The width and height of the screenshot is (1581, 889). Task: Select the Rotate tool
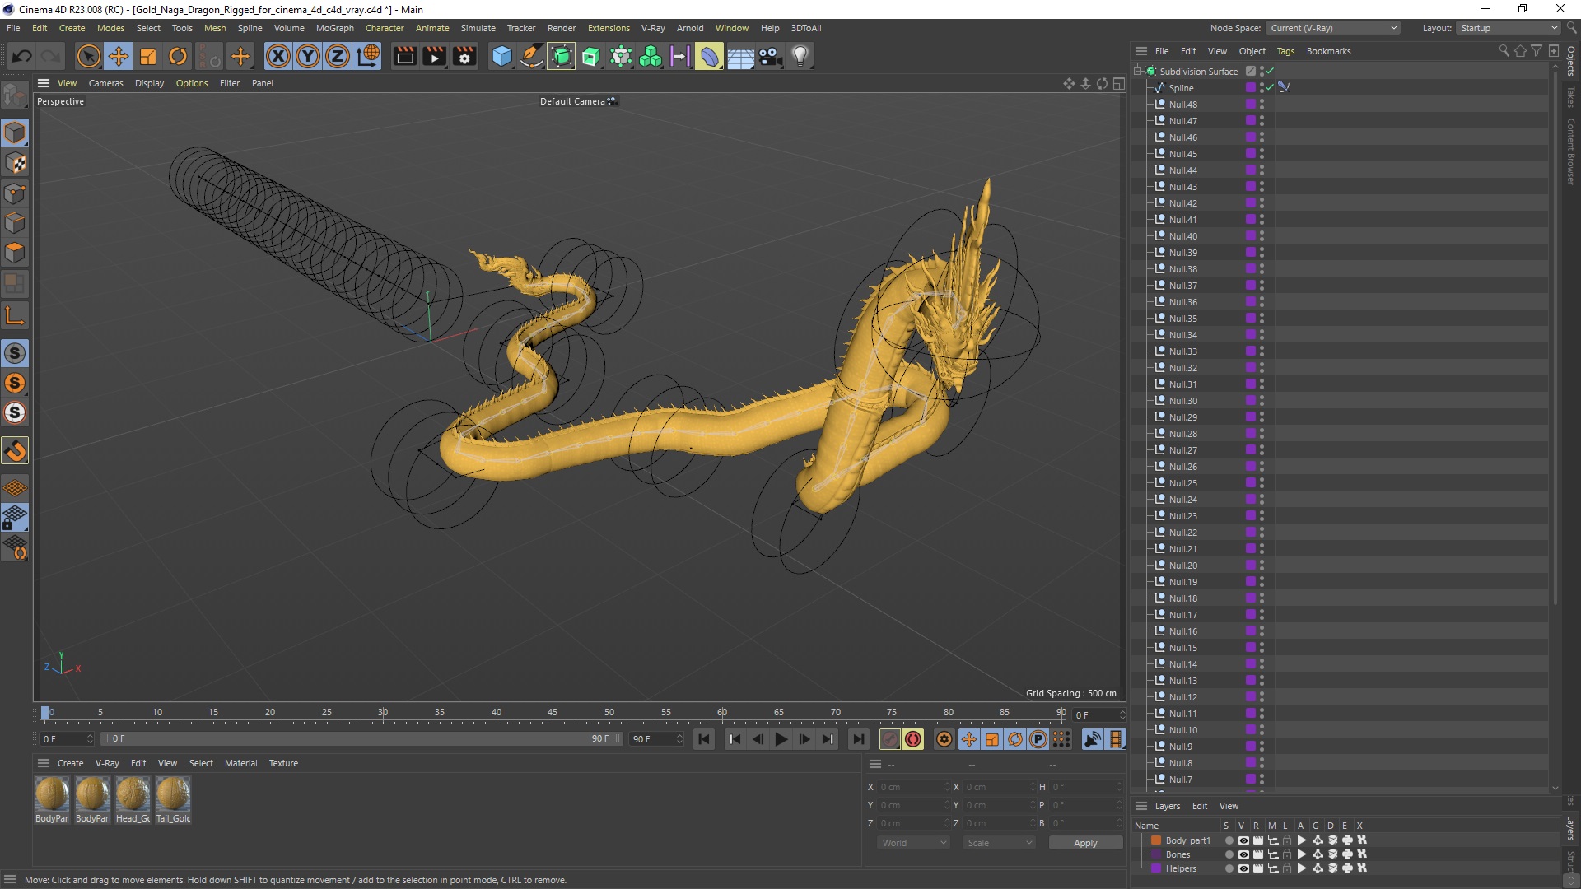(178, 56)
